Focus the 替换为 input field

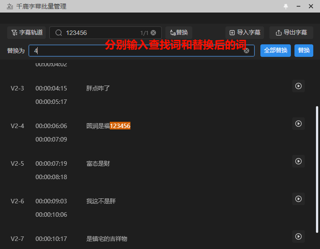[x=134, y=51]
